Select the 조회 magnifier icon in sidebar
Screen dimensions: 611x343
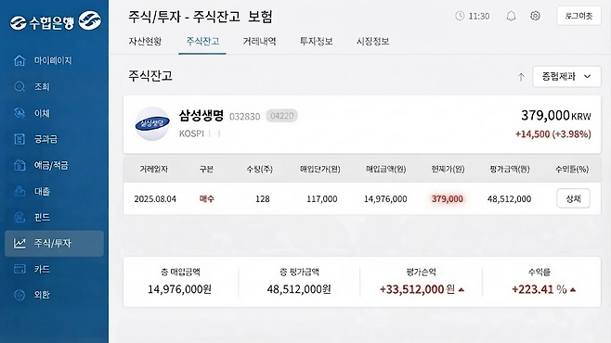[x=19, y=86]
